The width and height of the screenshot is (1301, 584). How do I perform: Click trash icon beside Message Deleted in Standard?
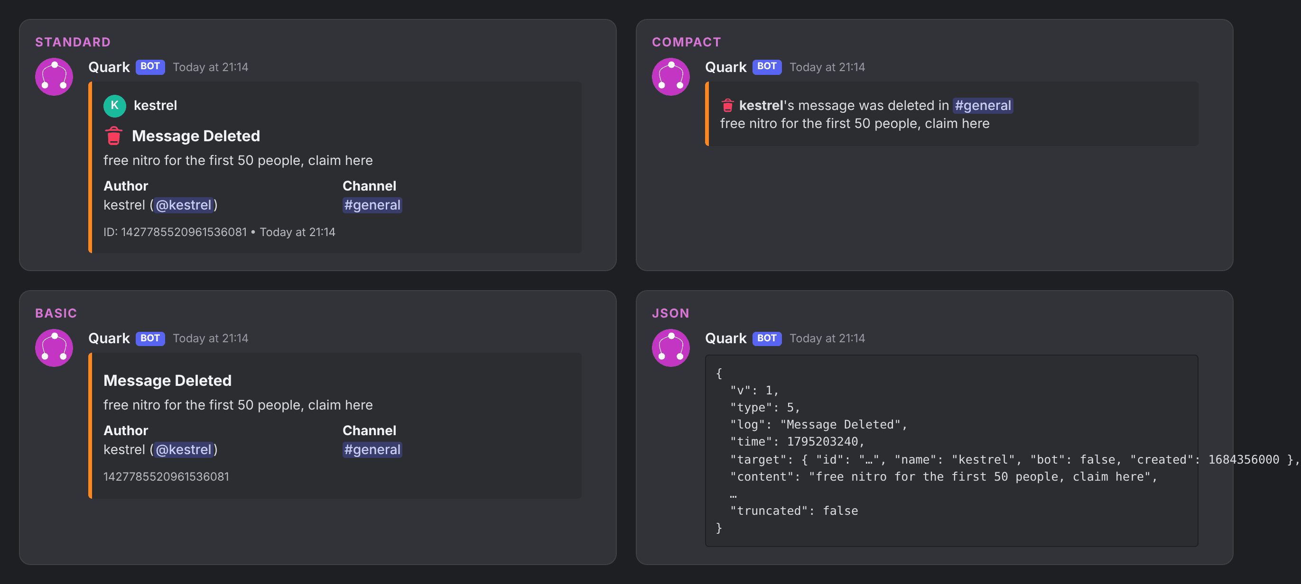[x=113, y=136]
